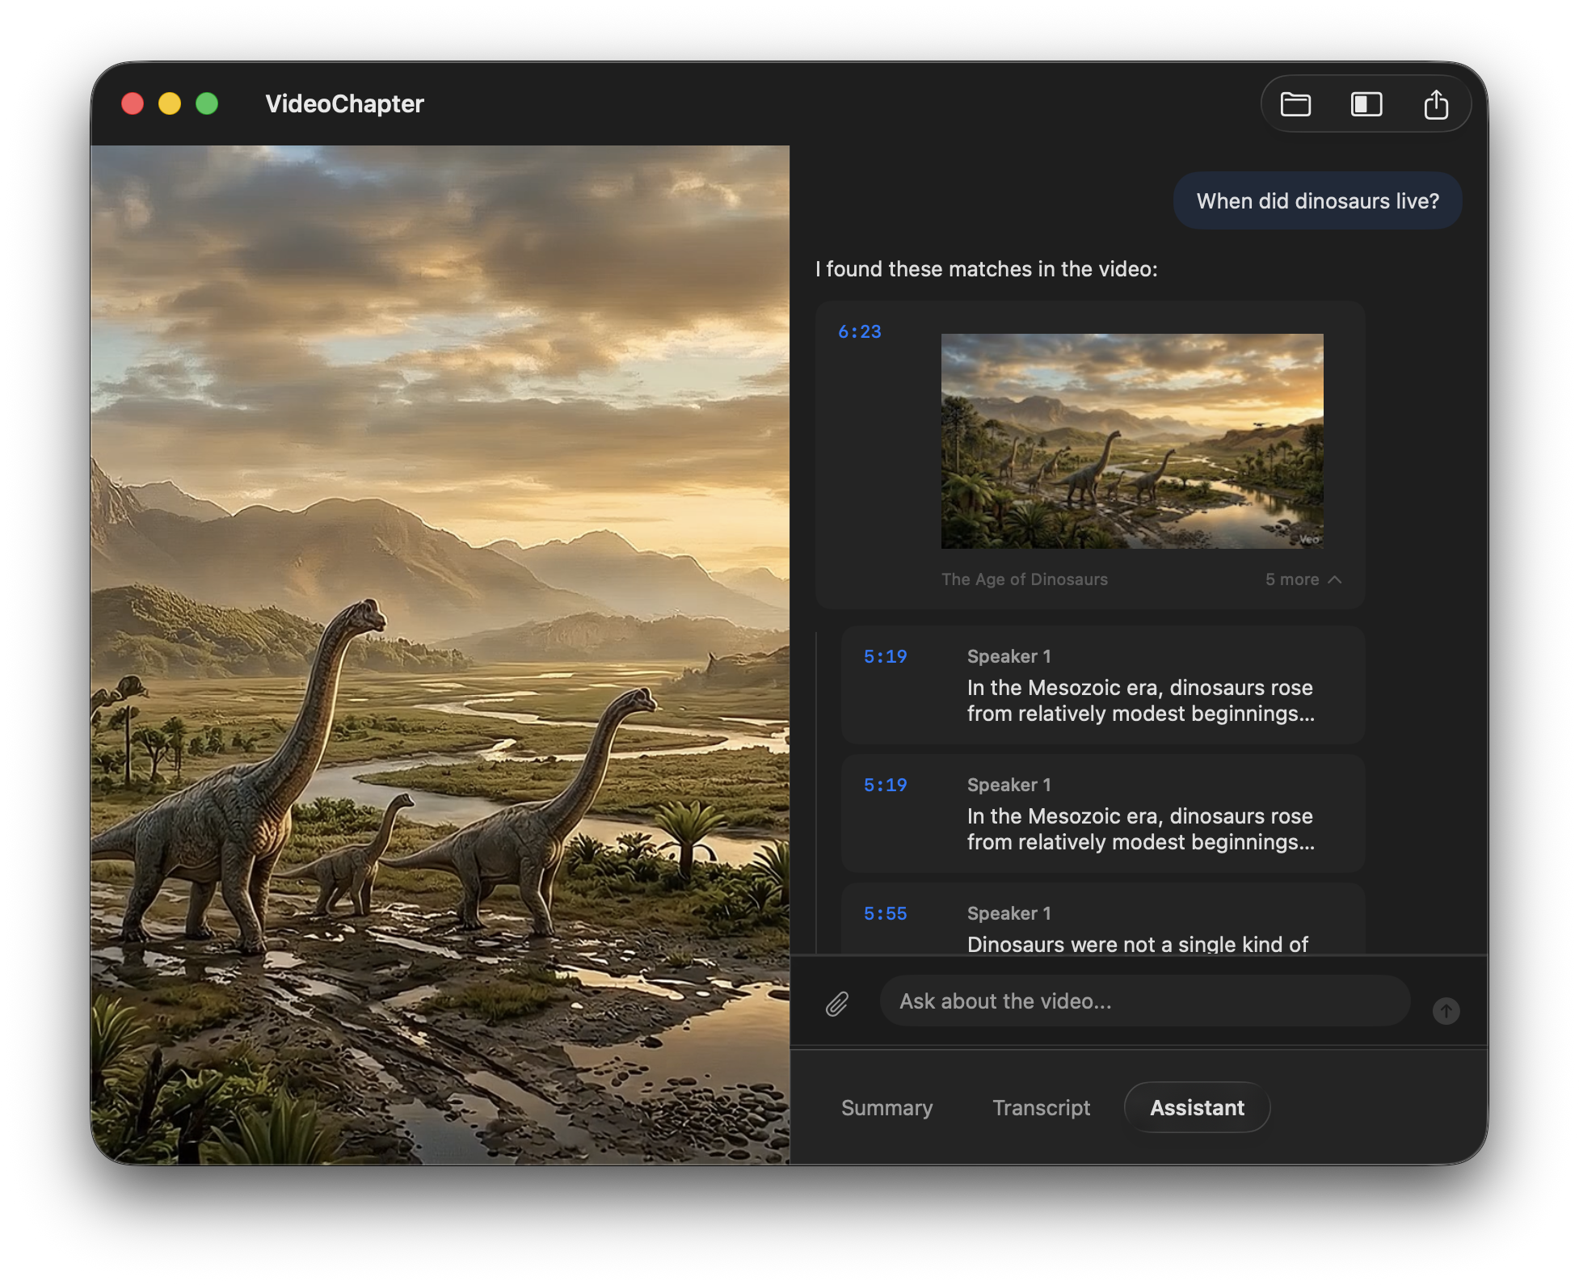Click the 5 more label
The height and width of the screenshot is (1285, 1579).
[x=1291, y=579]
